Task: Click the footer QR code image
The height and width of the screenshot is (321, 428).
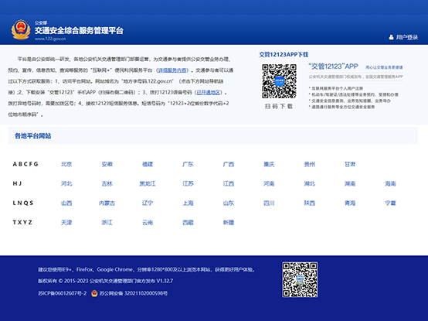Action: click(x=300, y=279)
